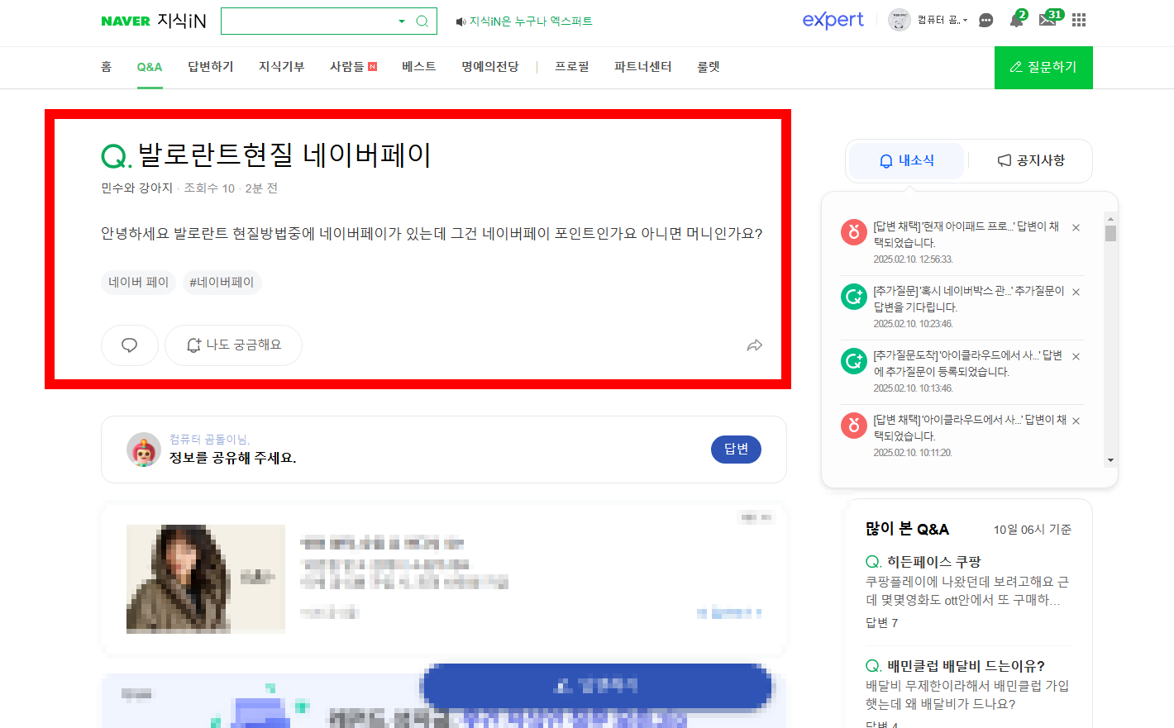Screen dimensions: 1174x728
Task: Open the notifications bell icon
Action: [1016, 20]
